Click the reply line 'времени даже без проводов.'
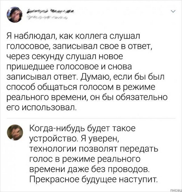This screenshot has height=192, width=182. (x=89, y=169)
